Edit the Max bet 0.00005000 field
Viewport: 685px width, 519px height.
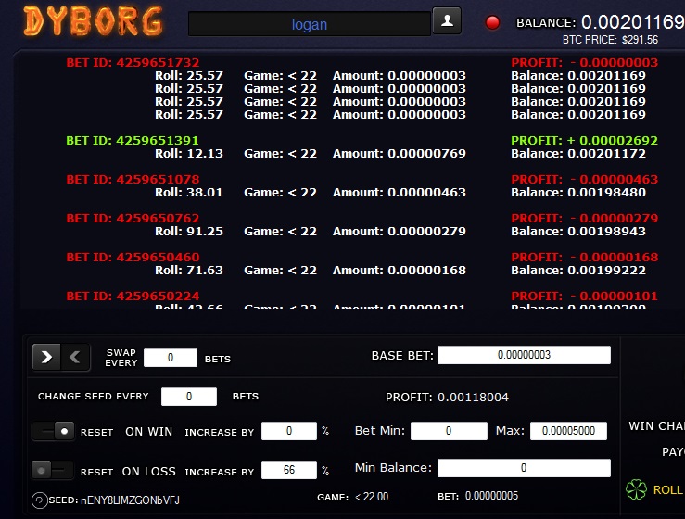point(568,431)
